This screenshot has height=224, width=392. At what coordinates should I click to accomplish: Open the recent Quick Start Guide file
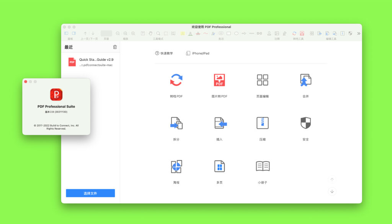(x=88, y=62)
